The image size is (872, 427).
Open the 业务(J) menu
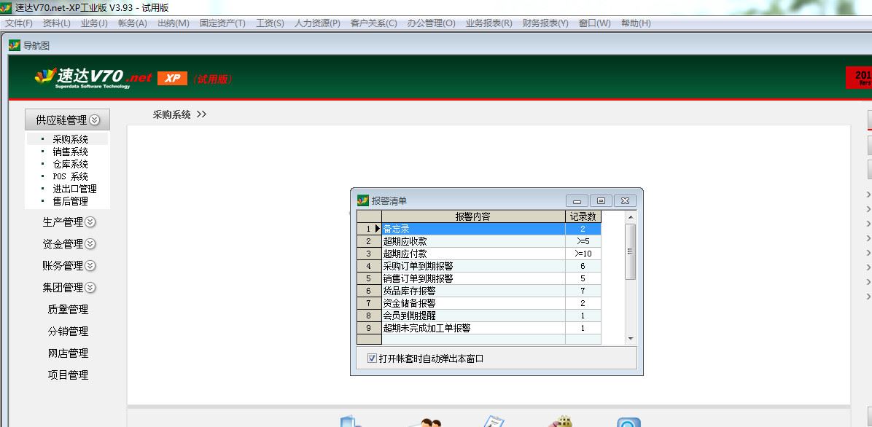click(95, 23)
